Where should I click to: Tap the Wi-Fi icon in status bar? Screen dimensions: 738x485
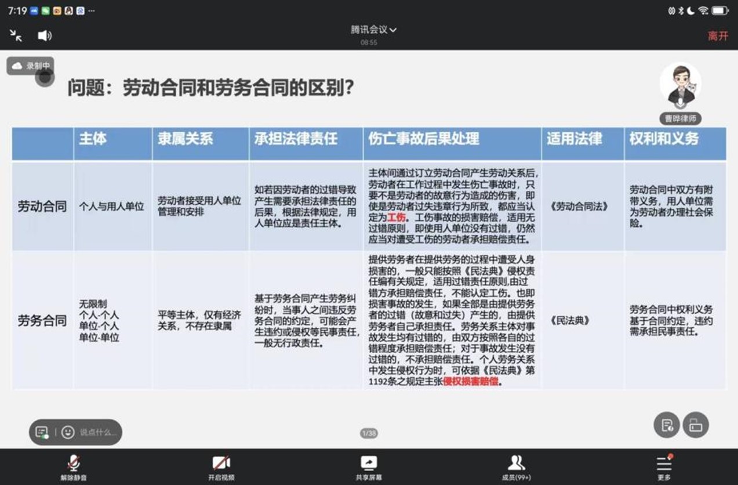(703, 10)
